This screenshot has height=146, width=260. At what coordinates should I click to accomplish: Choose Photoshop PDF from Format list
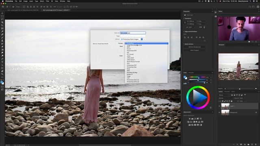point(146,65)
